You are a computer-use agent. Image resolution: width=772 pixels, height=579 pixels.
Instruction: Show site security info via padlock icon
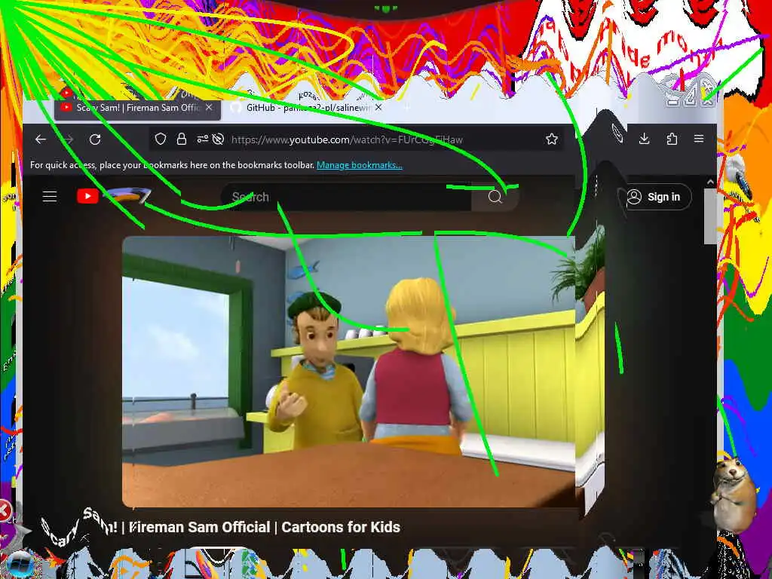tap(182, 139)
